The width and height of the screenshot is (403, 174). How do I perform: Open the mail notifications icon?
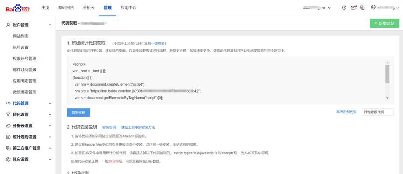(x=354, y=8)
